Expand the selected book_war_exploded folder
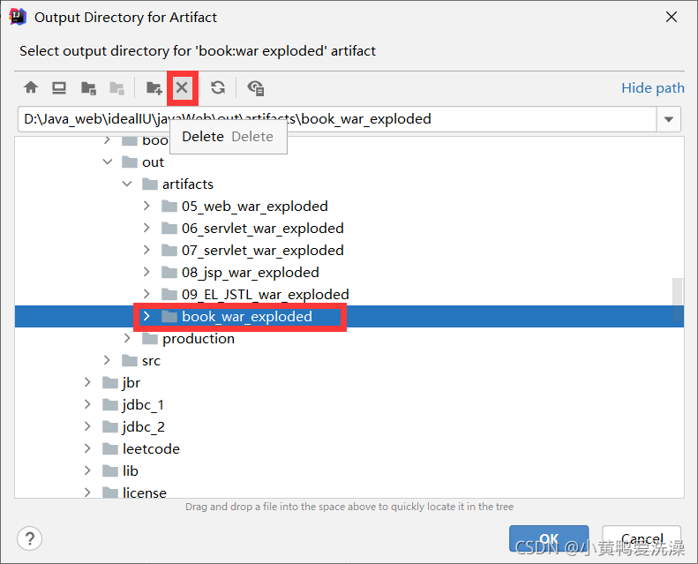Viewport: 698px width, 564px height. click(146, 316)
